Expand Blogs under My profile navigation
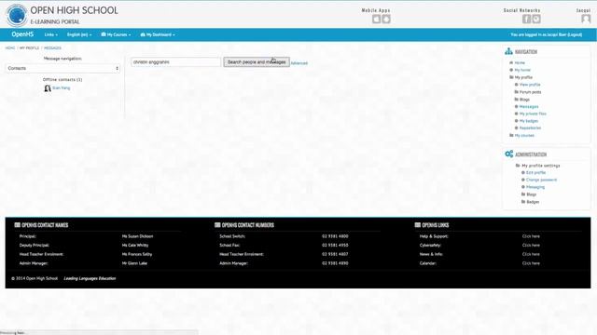Viewport: 597px width, 335px height. coord(524,100)
